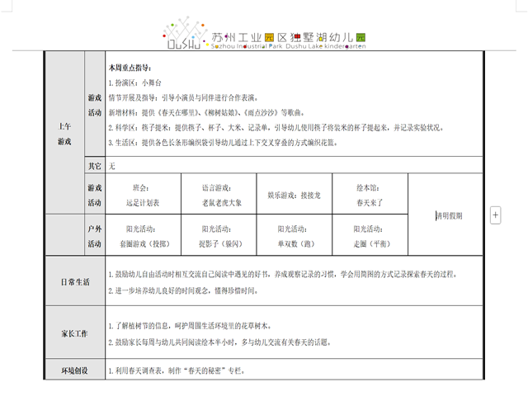Select the 娱乐游戏：接接龙 cell
Image resolution: width=528 pixels, height=396 pixels.
[x=295, y=194]
